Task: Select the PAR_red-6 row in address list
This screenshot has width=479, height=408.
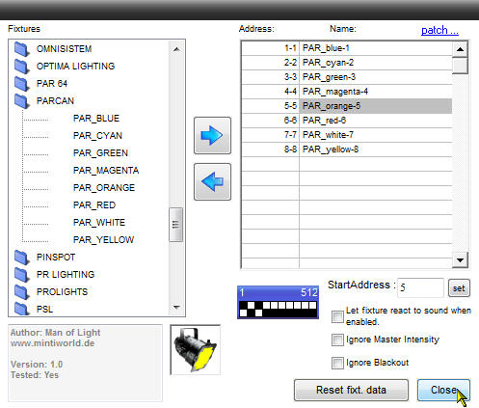Action: [347, 121]
